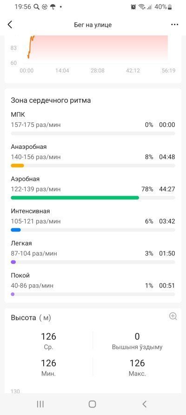The width and height of the screenshot is (186, 415).
Task: Open the three-dot more options menu
Action: 175,25
